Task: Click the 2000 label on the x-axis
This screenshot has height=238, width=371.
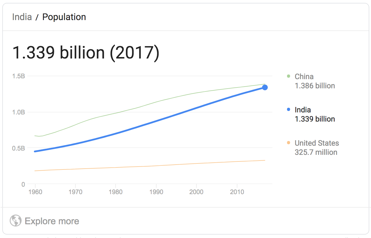Action: coord(196,192)
